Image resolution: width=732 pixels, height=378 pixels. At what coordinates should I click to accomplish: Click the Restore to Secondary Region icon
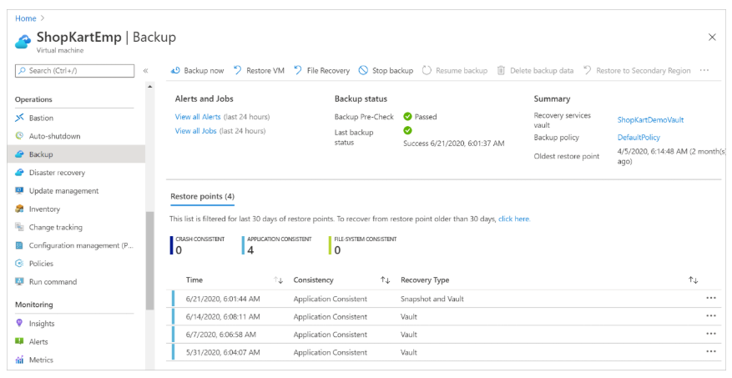[x=588, y=70]
